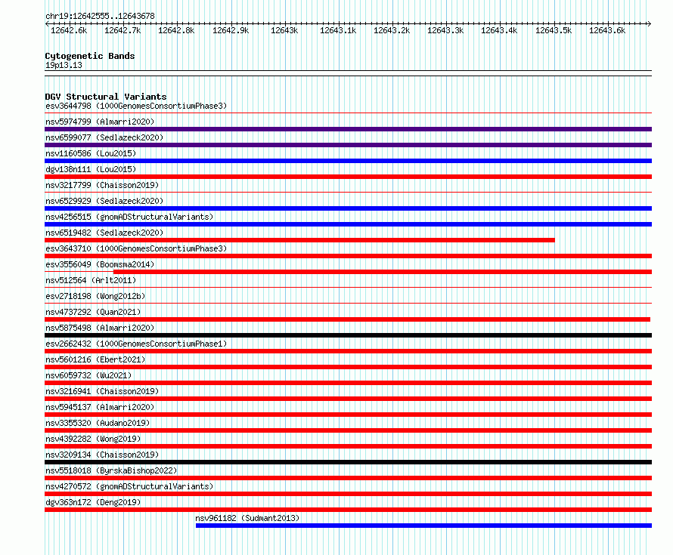Click the chr19:12642555..12643678 coordinates text

point(100,16)
